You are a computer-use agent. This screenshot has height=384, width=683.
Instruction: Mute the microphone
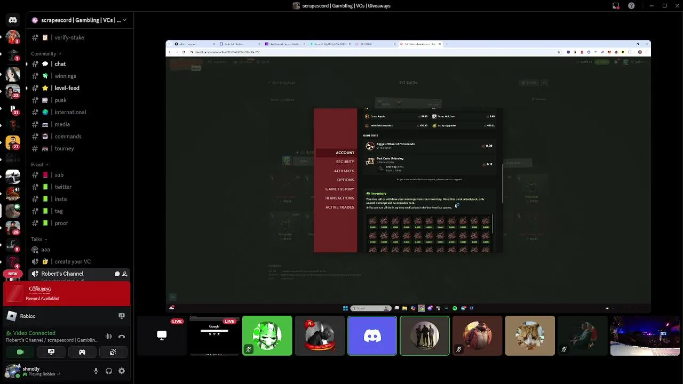(96, 371)
